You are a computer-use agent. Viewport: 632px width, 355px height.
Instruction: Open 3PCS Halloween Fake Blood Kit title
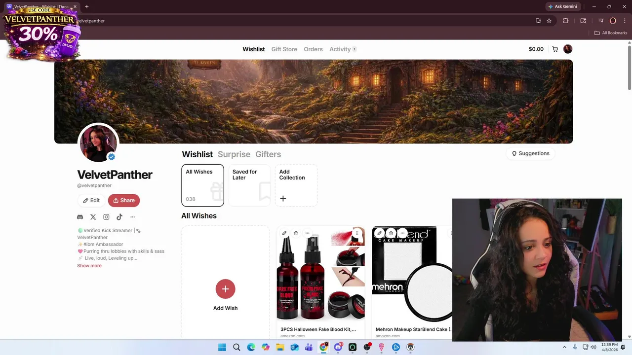(318, 329)
